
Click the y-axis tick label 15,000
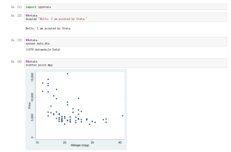(x=32, y=77)
